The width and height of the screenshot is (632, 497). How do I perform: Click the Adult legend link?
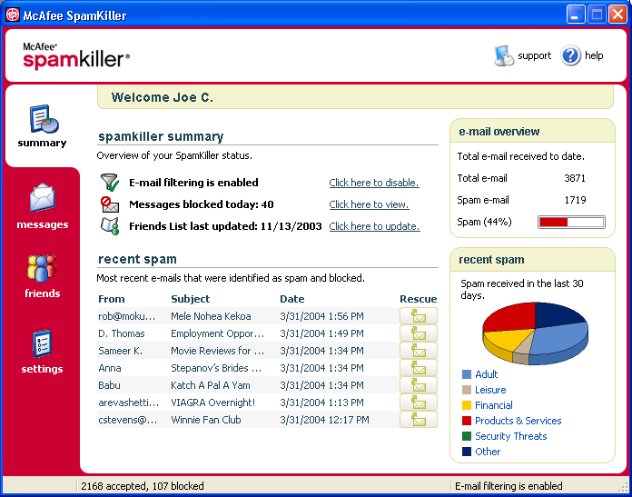(486, 374)
